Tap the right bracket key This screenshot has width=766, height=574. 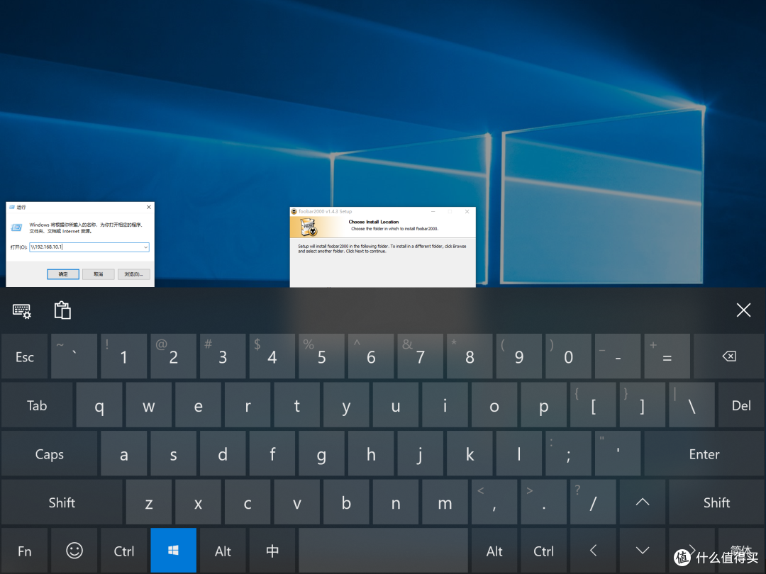(x=643, y=405)
